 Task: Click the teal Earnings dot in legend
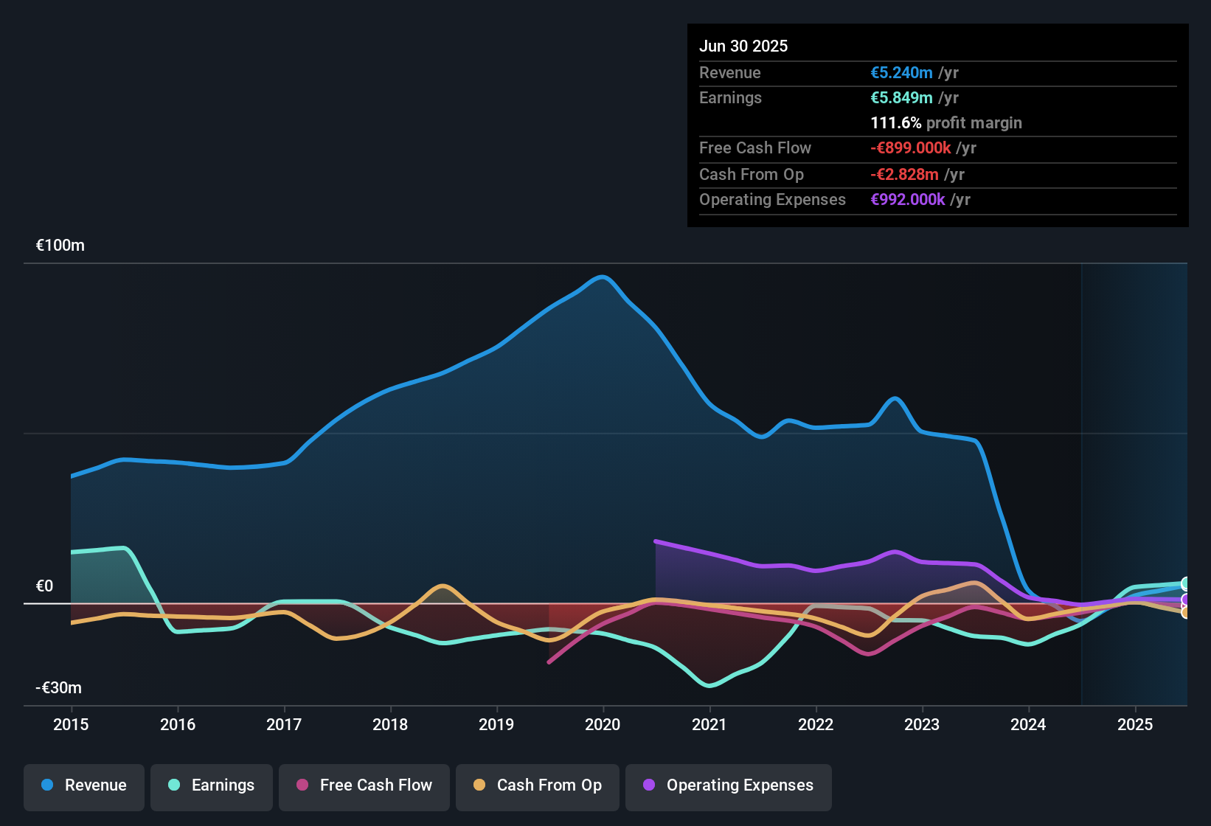175,785
